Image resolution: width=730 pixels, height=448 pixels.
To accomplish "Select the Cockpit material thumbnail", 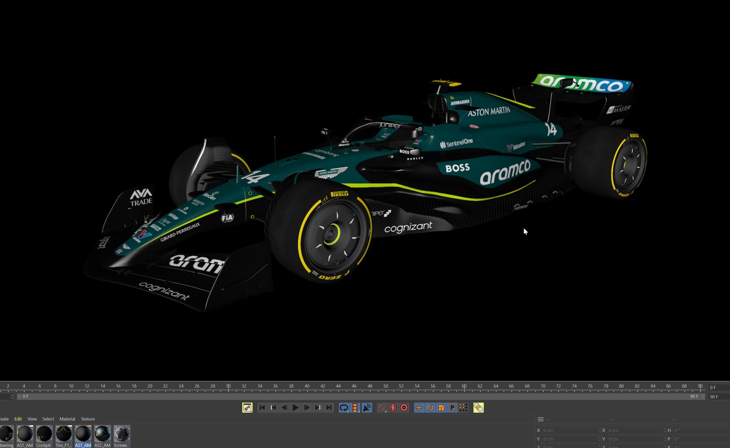I will (x=44, y=434).
